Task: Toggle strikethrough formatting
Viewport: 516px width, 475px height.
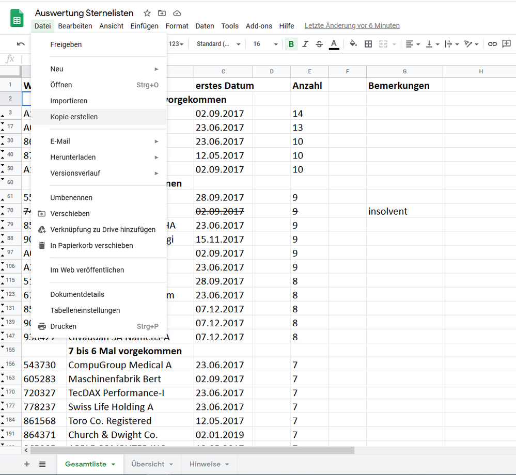Action: [x=319, y=44]
